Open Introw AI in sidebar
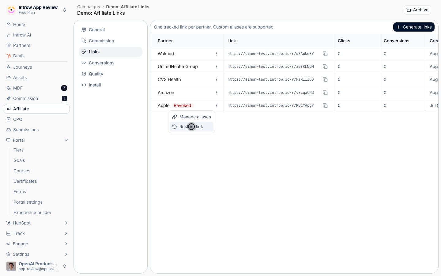 [x=37, y=35]
